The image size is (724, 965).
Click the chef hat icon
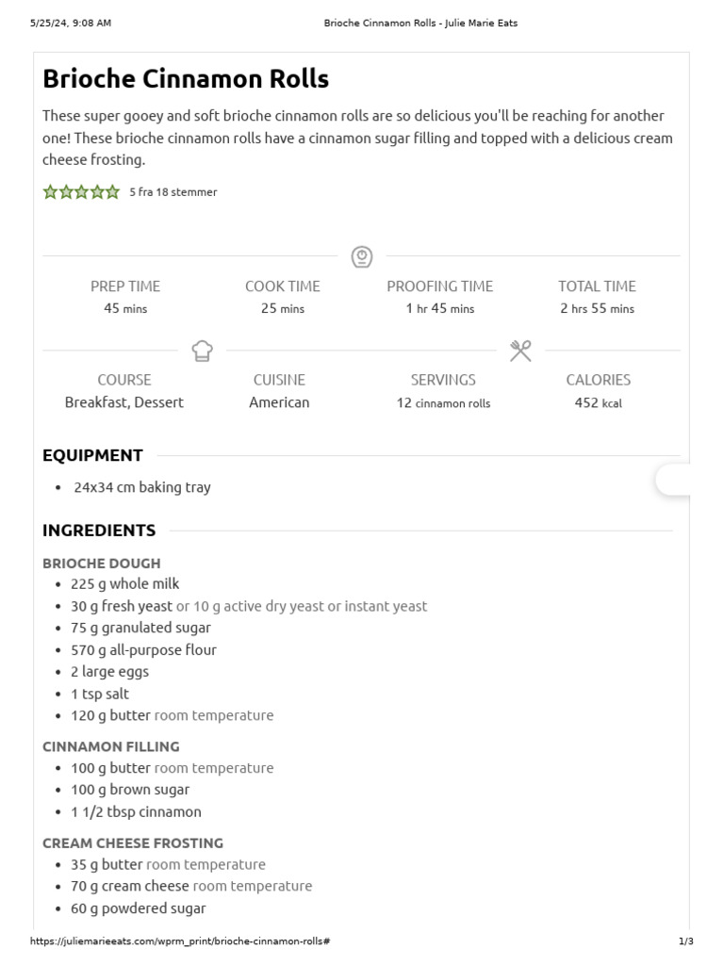202,352
